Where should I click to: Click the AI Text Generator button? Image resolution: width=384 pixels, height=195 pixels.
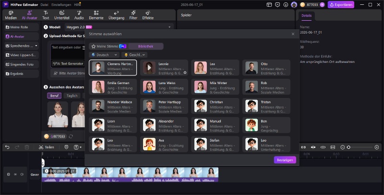coord(68,64)
